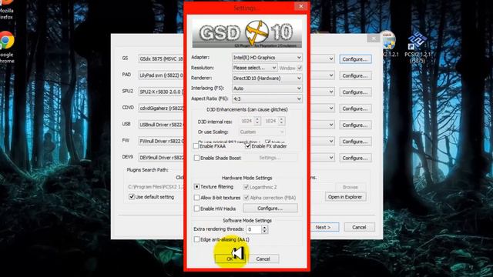This screenshot has height=277, width=493.
Task: Click Configure for the CDVD plugin
Action: pos(355,108)
